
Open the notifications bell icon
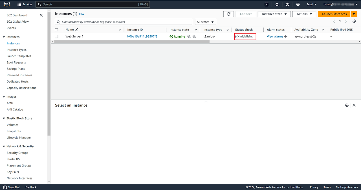tap(277, 4)
